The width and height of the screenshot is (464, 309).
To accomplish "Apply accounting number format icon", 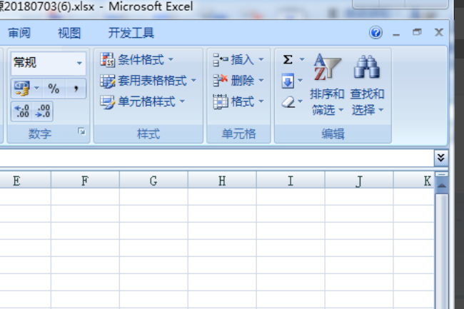I will (22, 88).
